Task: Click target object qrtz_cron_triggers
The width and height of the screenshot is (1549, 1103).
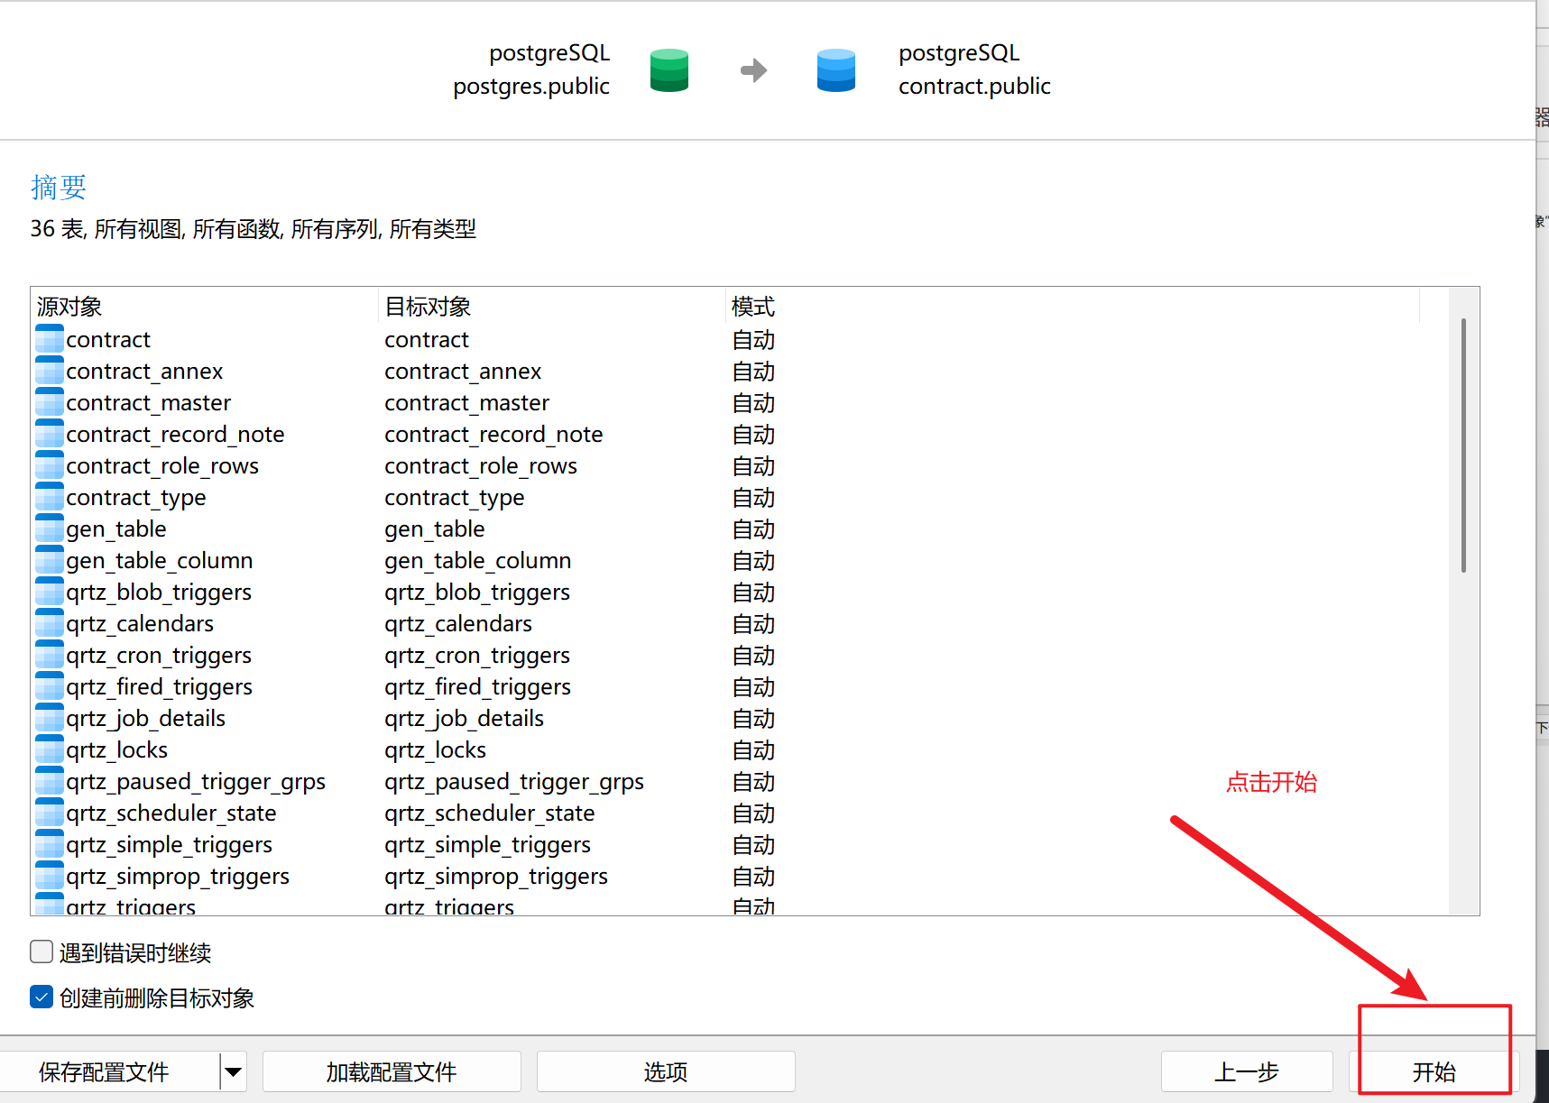Action: point(477,656)
